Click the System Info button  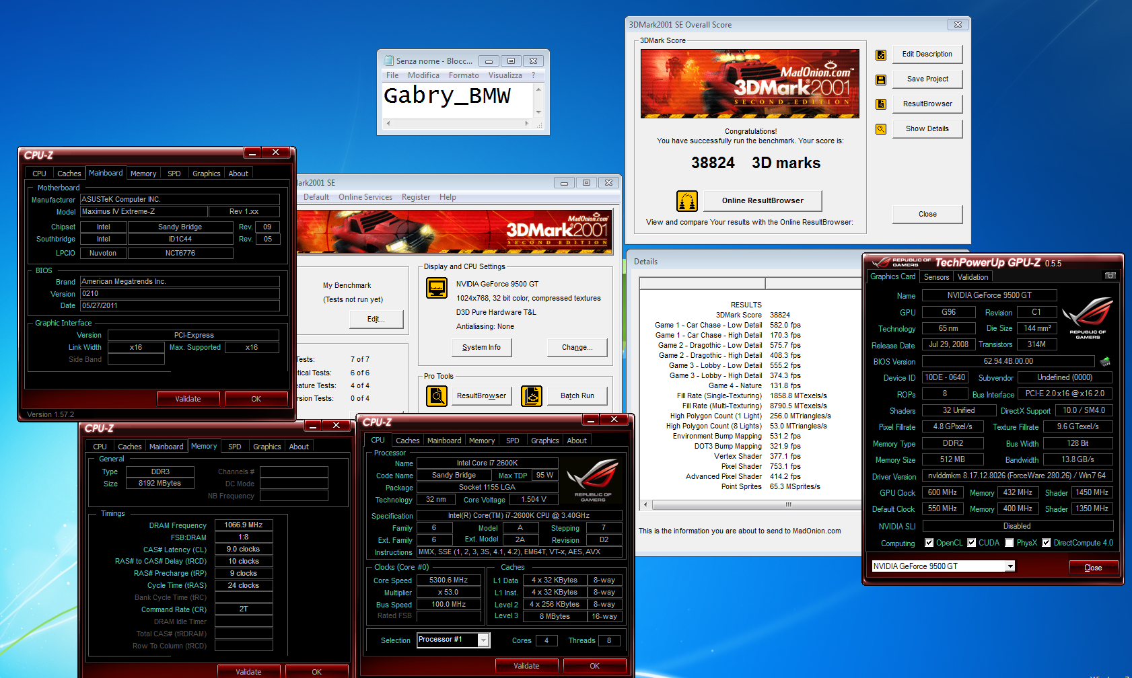coord(481,348)
